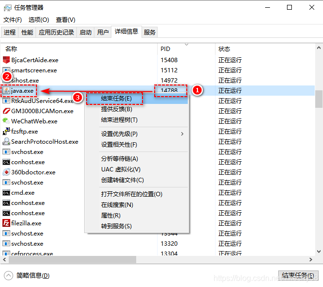Click PID value 14972
323x287 pixels.
(169, 81)
